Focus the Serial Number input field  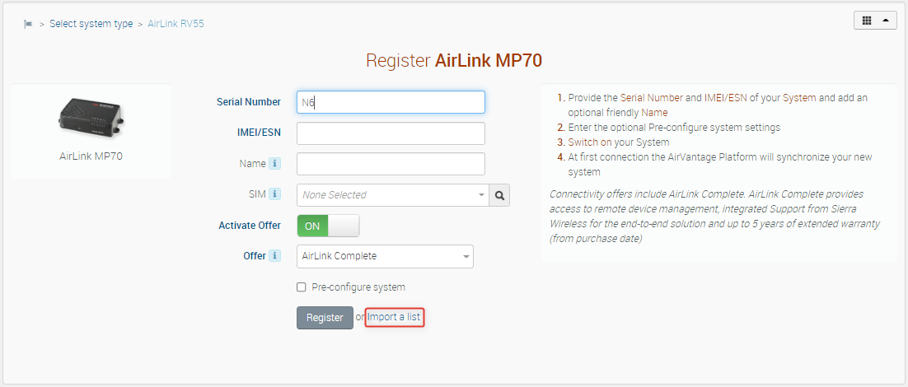pyautogui.click(x=391, y=102)
